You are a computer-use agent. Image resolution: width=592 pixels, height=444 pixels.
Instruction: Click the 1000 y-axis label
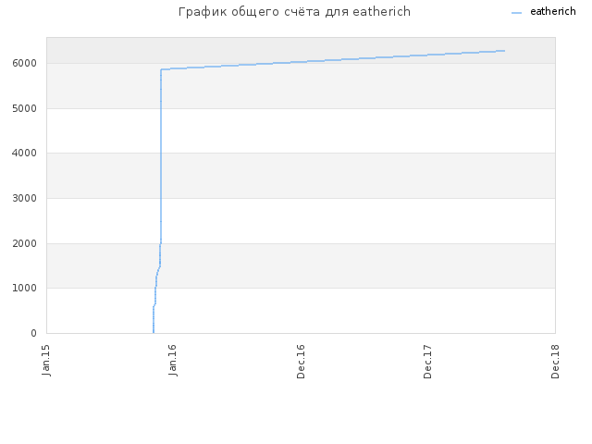point(25,288)
